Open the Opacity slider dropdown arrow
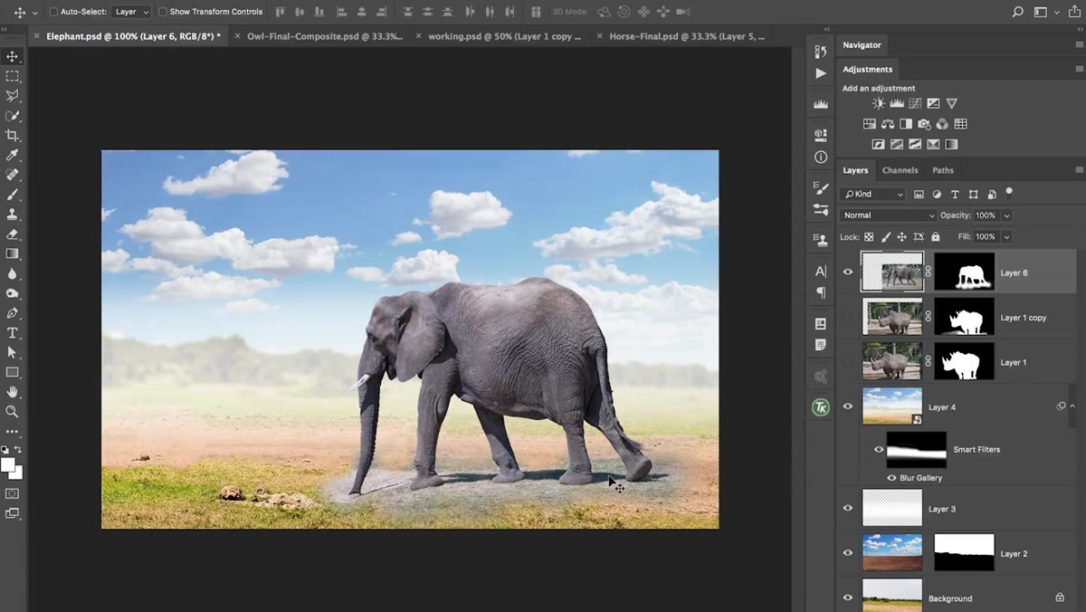Viewport: 1086px width, 612px height. point(1006,215)
